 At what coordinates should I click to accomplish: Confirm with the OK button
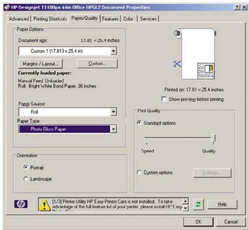point(198,222)
